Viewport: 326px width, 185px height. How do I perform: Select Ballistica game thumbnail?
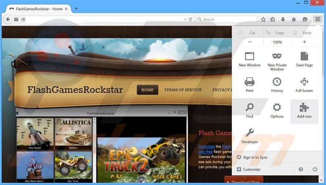tap(73, 133)
